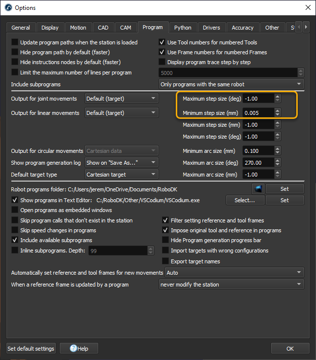Enable Hide program path by default
This screenshot has width=316, height=360.
(15, 52)
